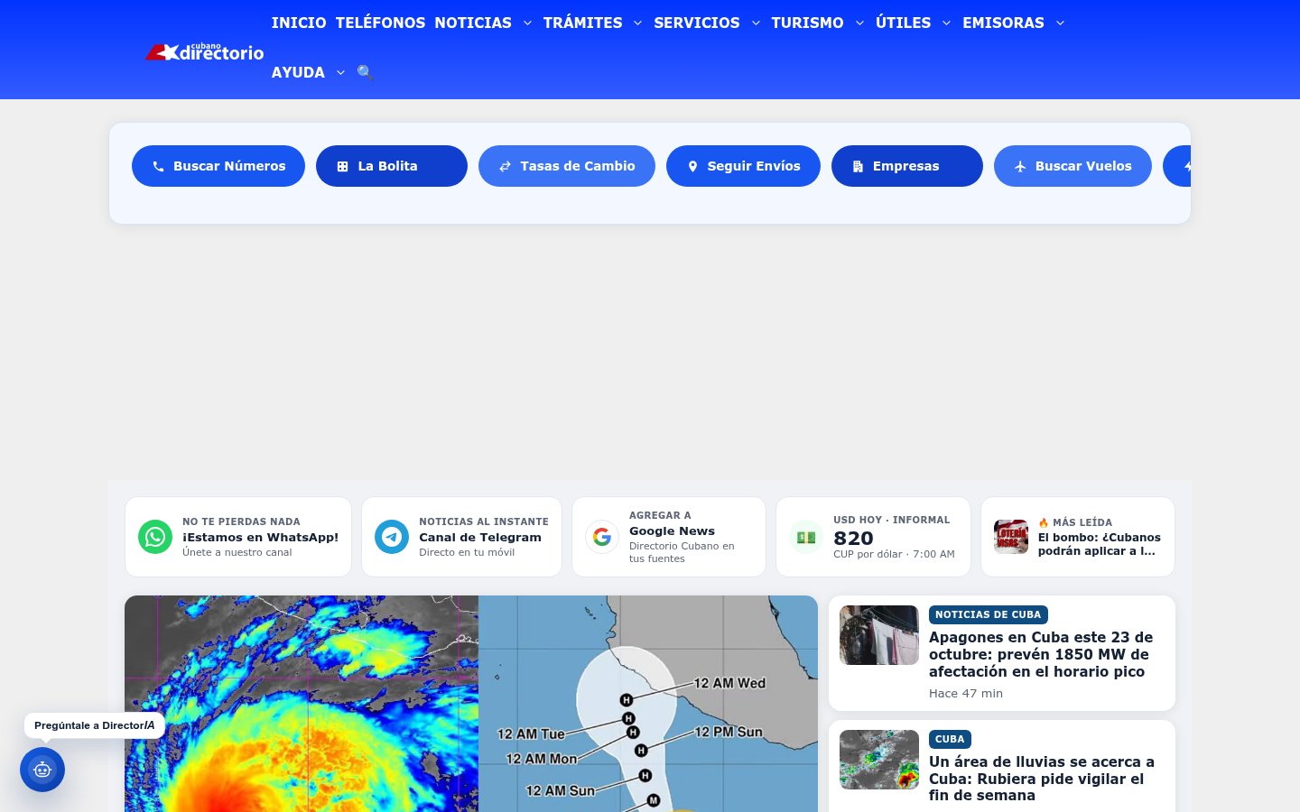Open the SERVICIOS menu item
The image size is (1300, 812).
(x=697, y=23)
